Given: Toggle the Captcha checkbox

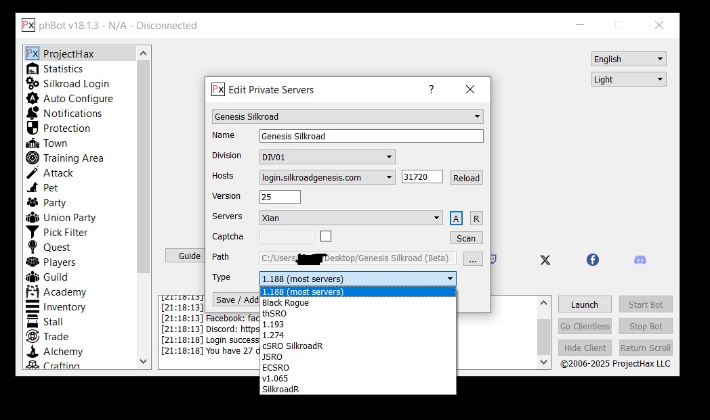Looking at the screenshot, I should point(326,236).
